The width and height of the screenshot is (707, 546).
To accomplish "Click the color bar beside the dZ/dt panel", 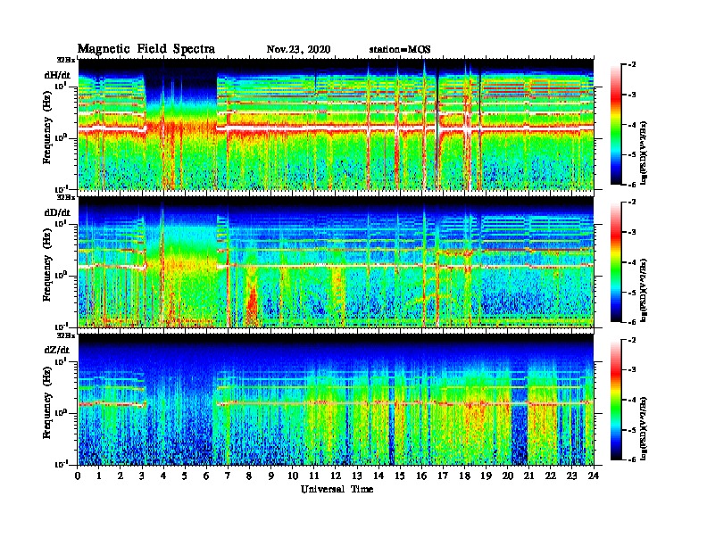I will [616, 400].
